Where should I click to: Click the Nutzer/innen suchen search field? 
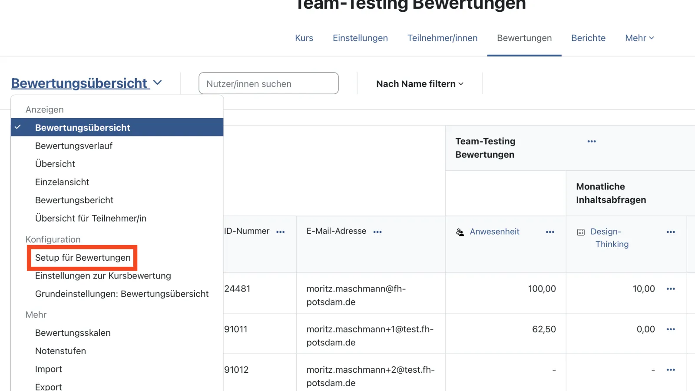(x=268, y=83)
